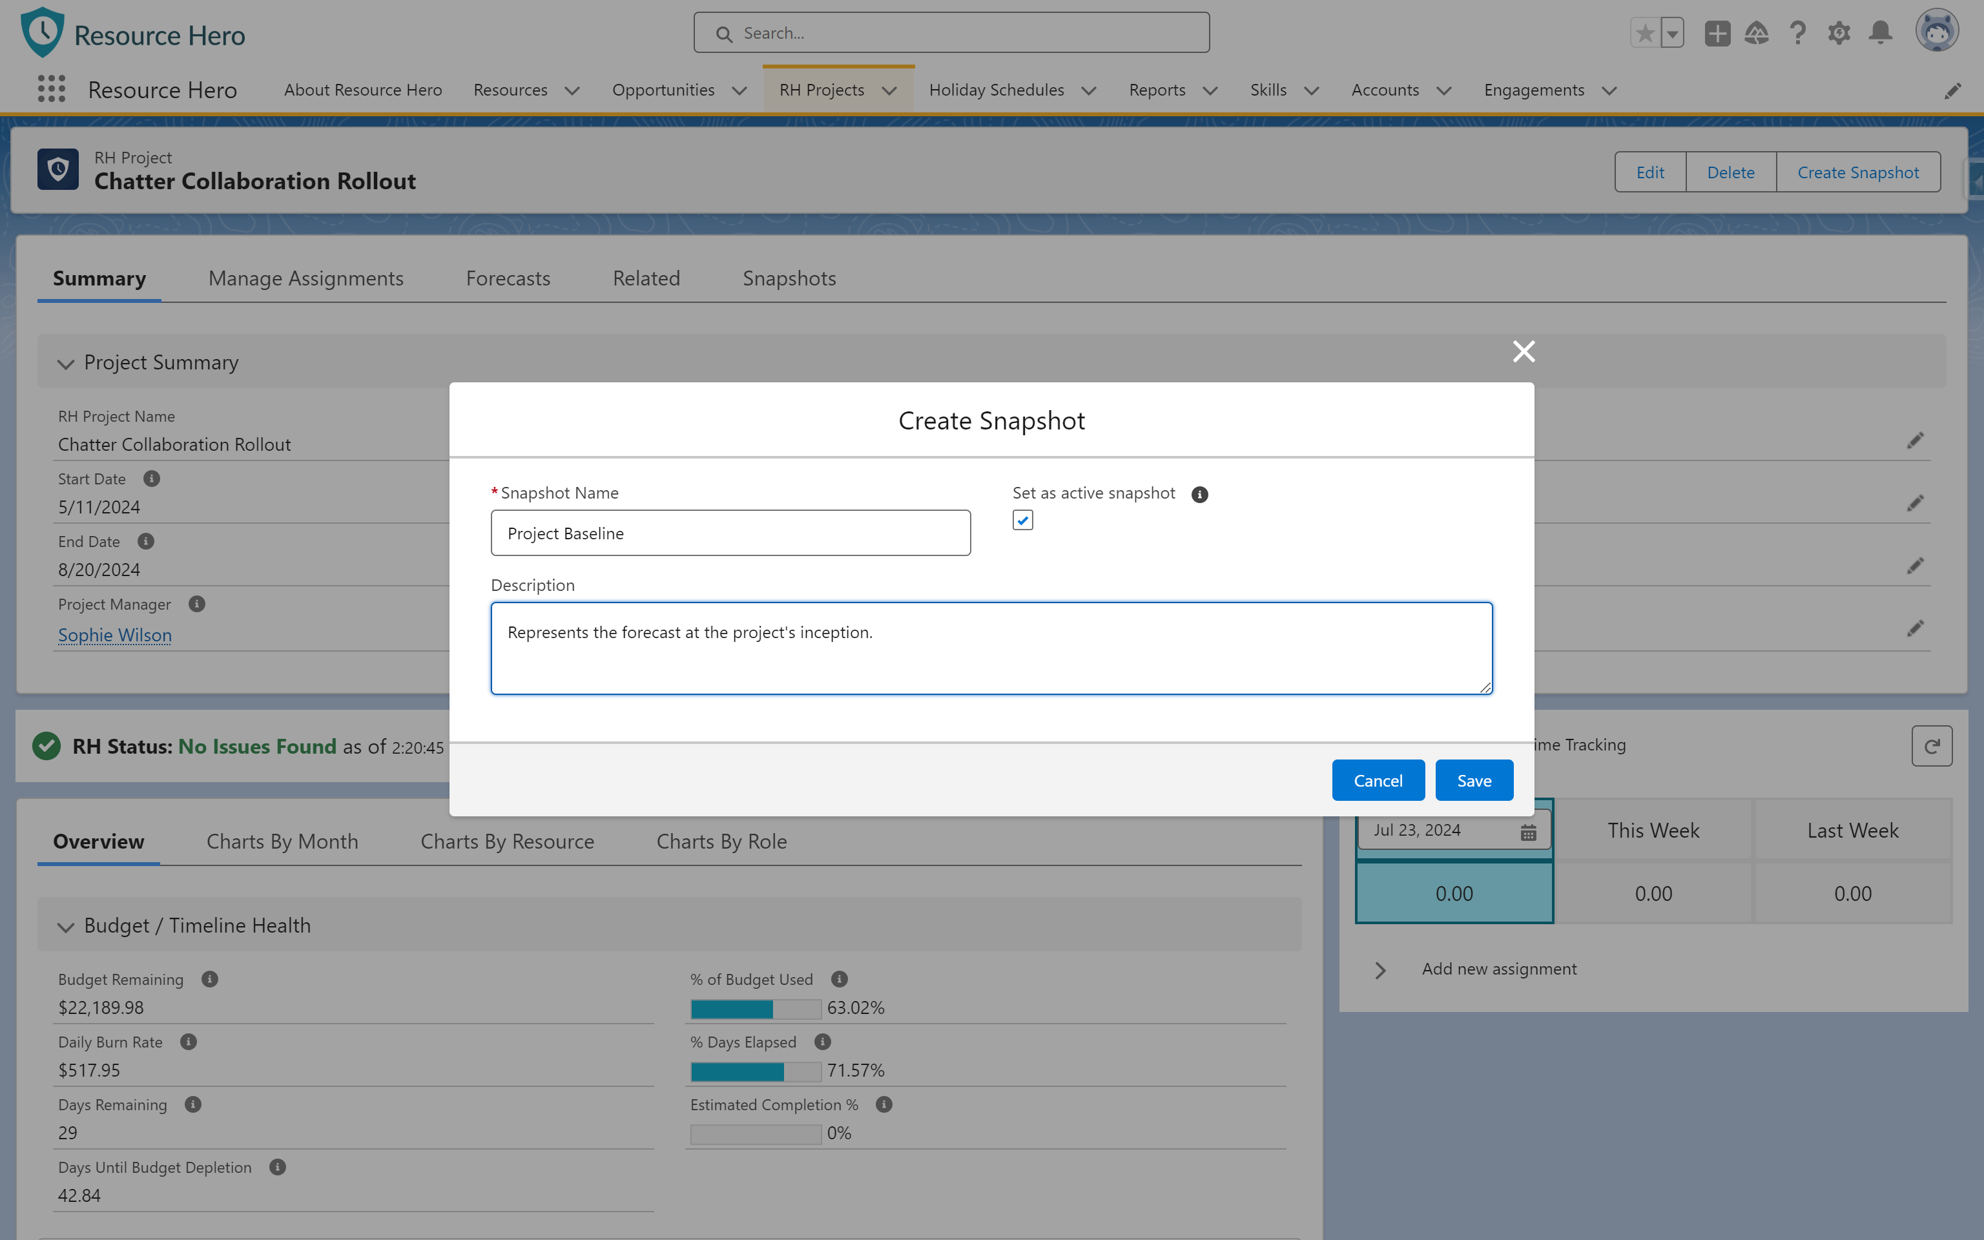Click the Start Date info icon
The height and width of the screenshot is (1240, 1984).
[152, 478]
